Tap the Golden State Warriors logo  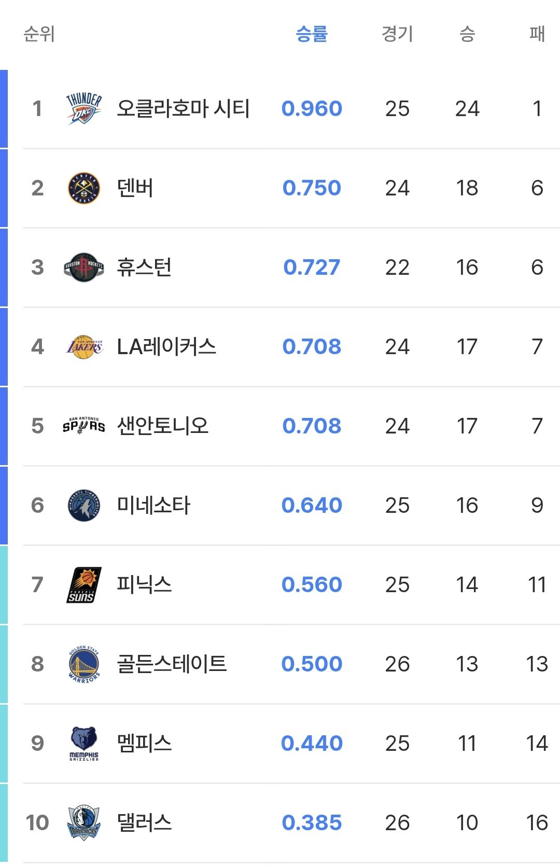coord(83,664)
